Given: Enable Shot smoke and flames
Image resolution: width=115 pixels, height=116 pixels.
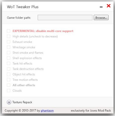Looking at the screenshot, I should pyautogui.click(x=8, y=52).
